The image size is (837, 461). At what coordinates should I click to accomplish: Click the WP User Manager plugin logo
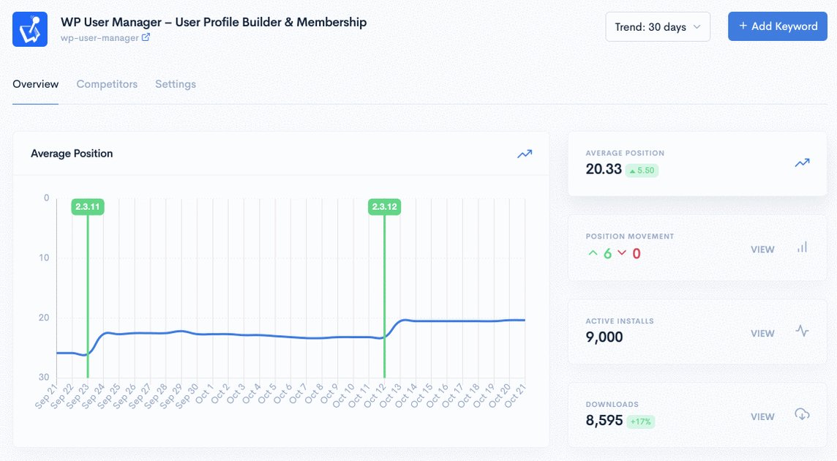pyautogui.click(x=30, y=29)
